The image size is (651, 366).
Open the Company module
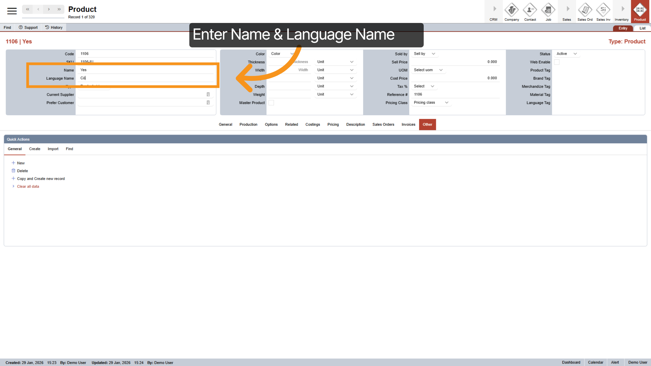(x=512, y=11)
